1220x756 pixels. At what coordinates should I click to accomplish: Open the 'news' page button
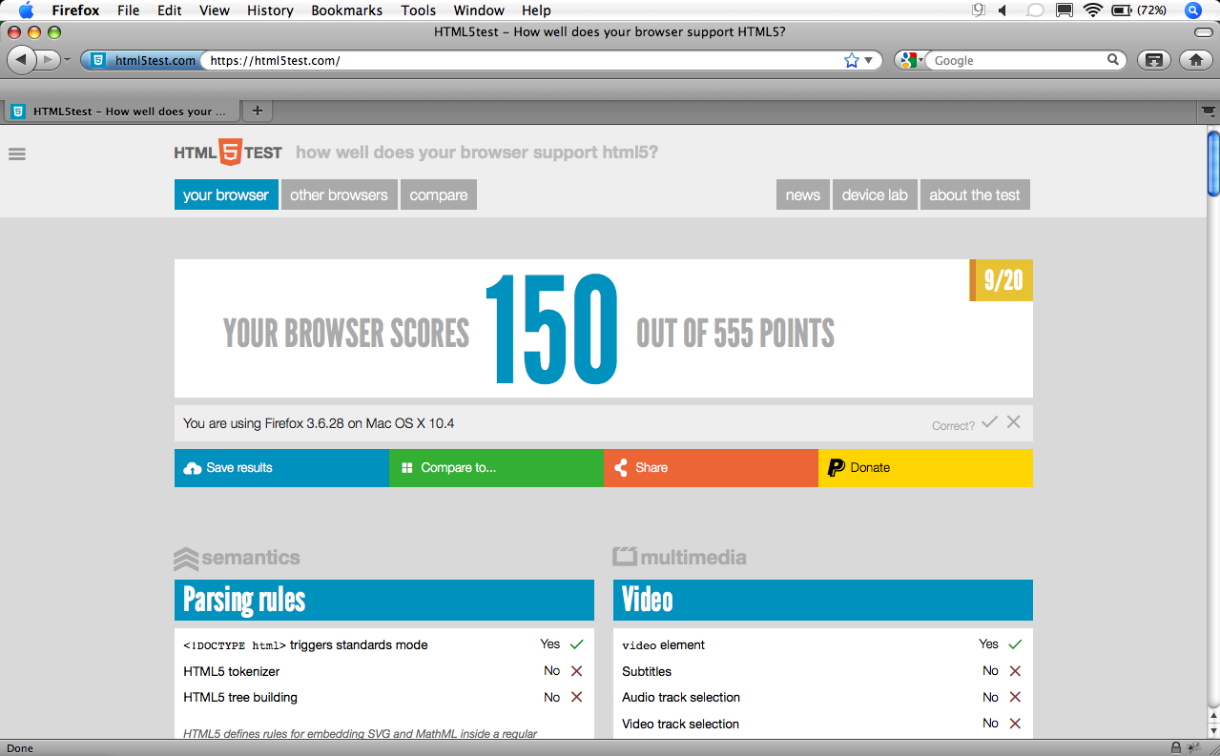(803, 194)
